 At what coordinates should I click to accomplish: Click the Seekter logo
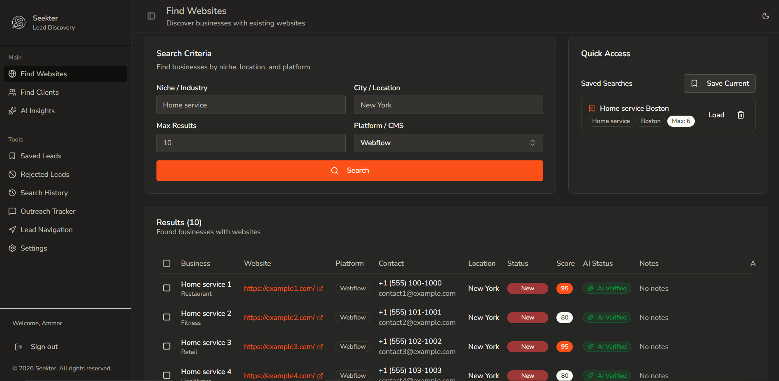click(x=18, y=22)
